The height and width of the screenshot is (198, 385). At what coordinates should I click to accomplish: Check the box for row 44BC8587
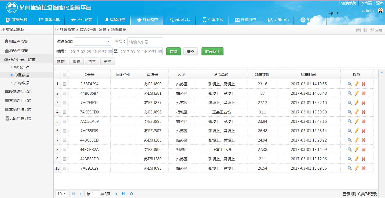click(x=64, y=93)
